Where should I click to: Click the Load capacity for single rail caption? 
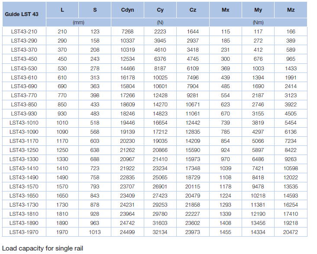click(x=42, y=248)
